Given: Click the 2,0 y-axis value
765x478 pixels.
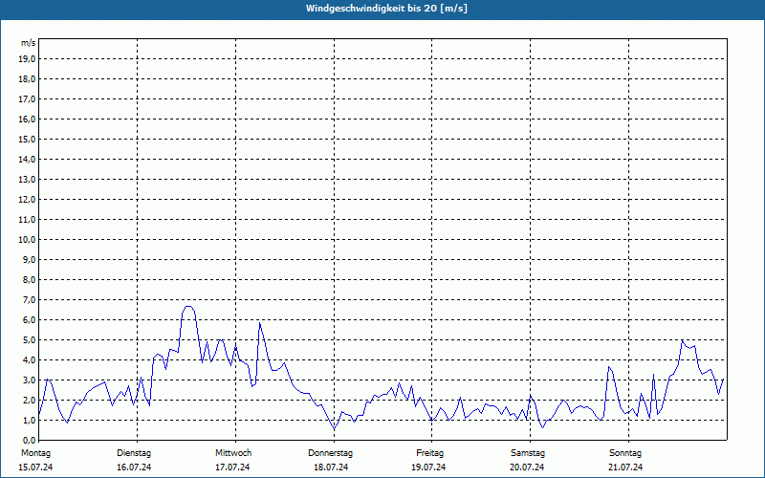Looking at the screenshot, I should 29,400.
